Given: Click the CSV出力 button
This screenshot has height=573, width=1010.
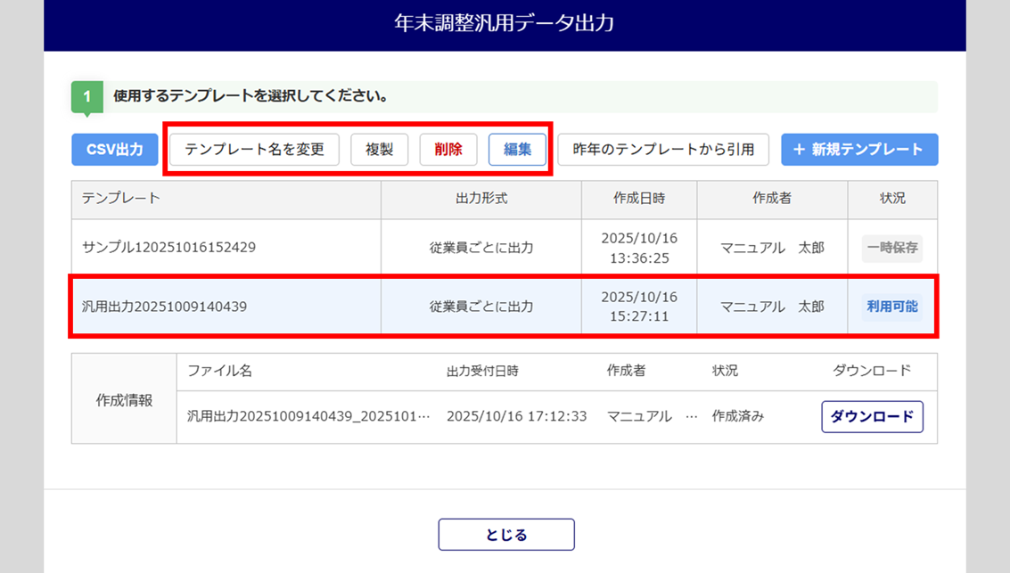Looking at the screenshot, I should (115, 150).
